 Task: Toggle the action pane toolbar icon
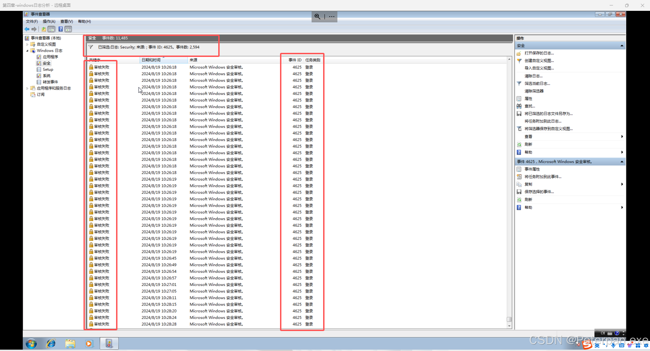click(68, 29)
